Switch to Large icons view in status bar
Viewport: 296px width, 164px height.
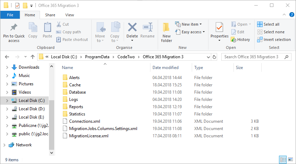[290, 160]
